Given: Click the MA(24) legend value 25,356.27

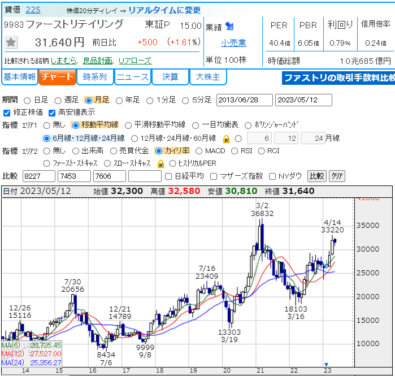Looking at the screenshot, I should pyautogui.click(x=46, y=362).
